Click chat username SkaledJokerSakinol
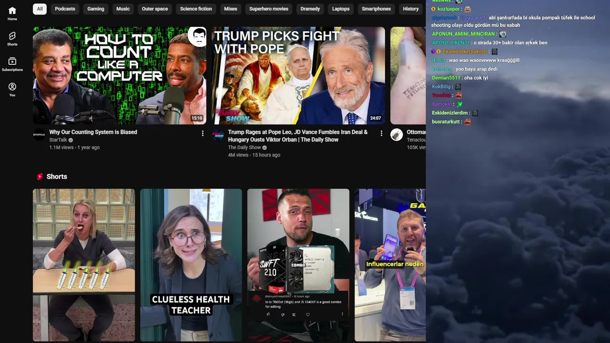Image resolution: width=610 pixels, height=343 pixels. pos(465,51)
